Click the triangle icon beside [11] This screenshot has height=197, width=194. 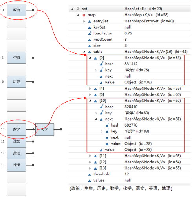pyautogui.click(x=95, y=156)
